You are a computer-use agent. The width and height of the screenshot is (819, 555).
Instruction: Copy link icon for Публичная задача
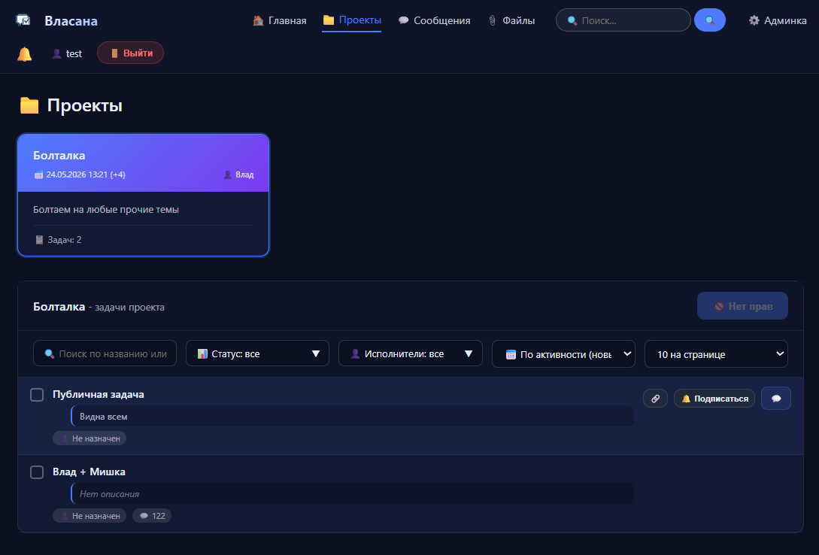[655, 399]
